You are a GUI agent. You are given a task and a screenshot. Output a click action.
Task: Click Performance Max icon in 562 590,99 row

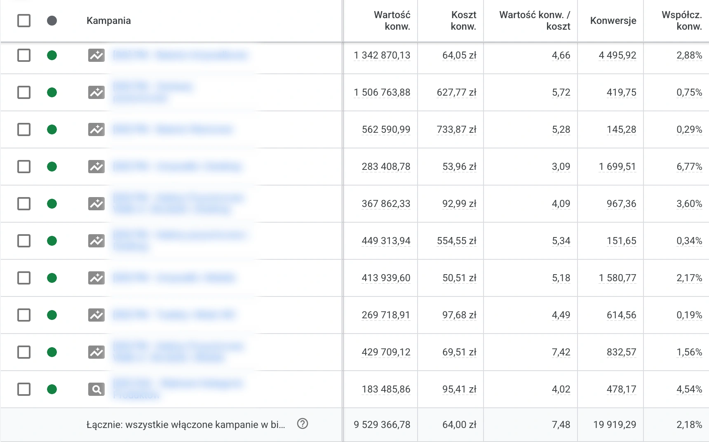pos(96,129)
